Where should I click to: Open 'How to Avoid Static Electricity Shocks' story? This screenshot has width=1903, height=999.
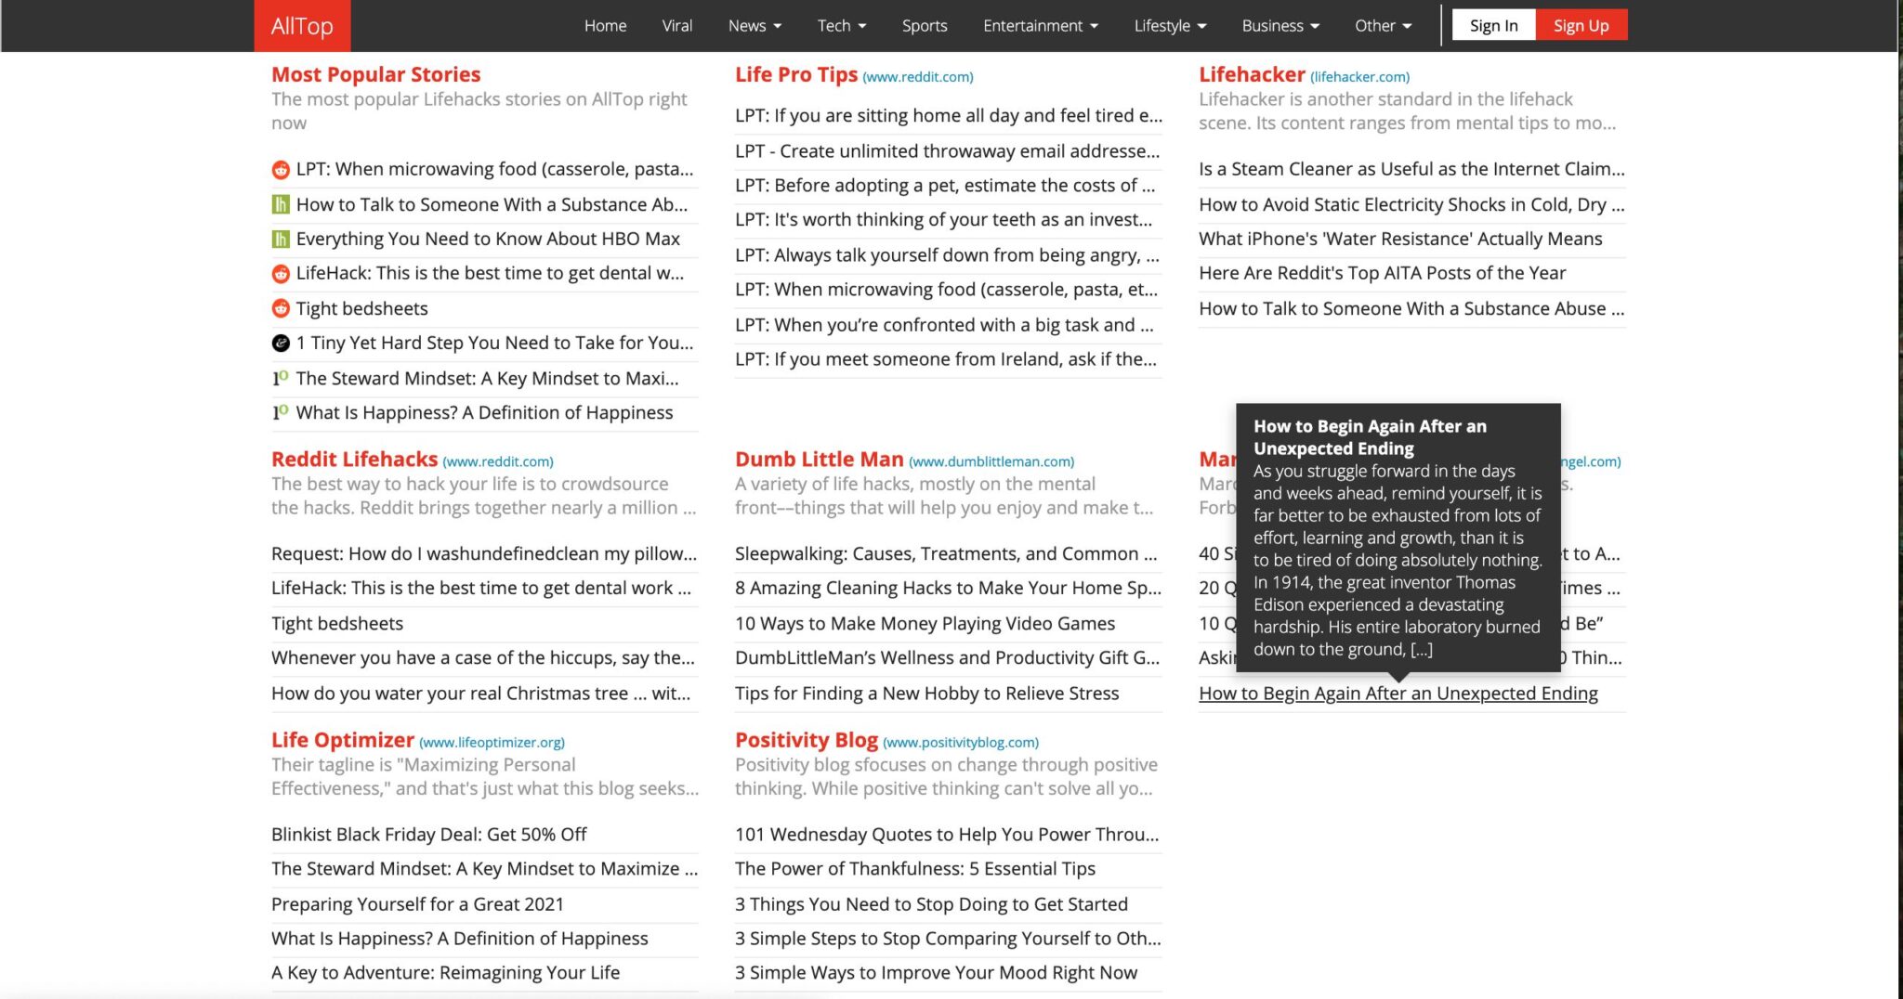tap(1411, 204)
